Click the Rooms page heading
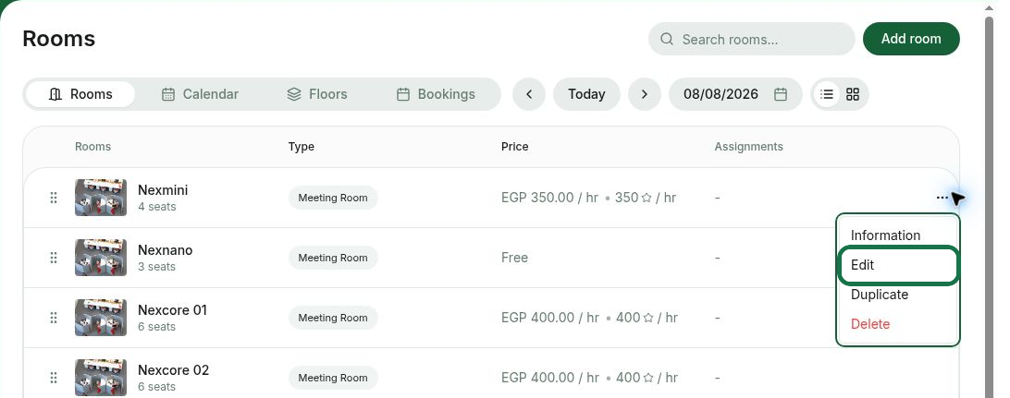 pyautogui.click(x=58, y=39)
